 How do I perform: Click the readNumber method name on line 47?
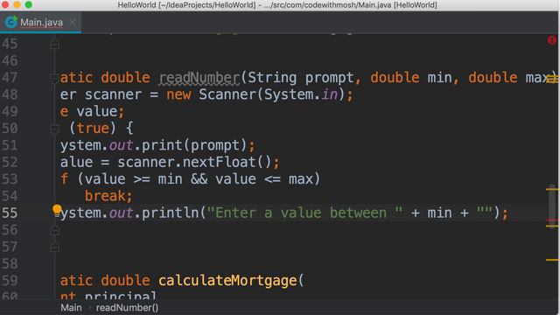pyautogui.click(x=199, y=78)
